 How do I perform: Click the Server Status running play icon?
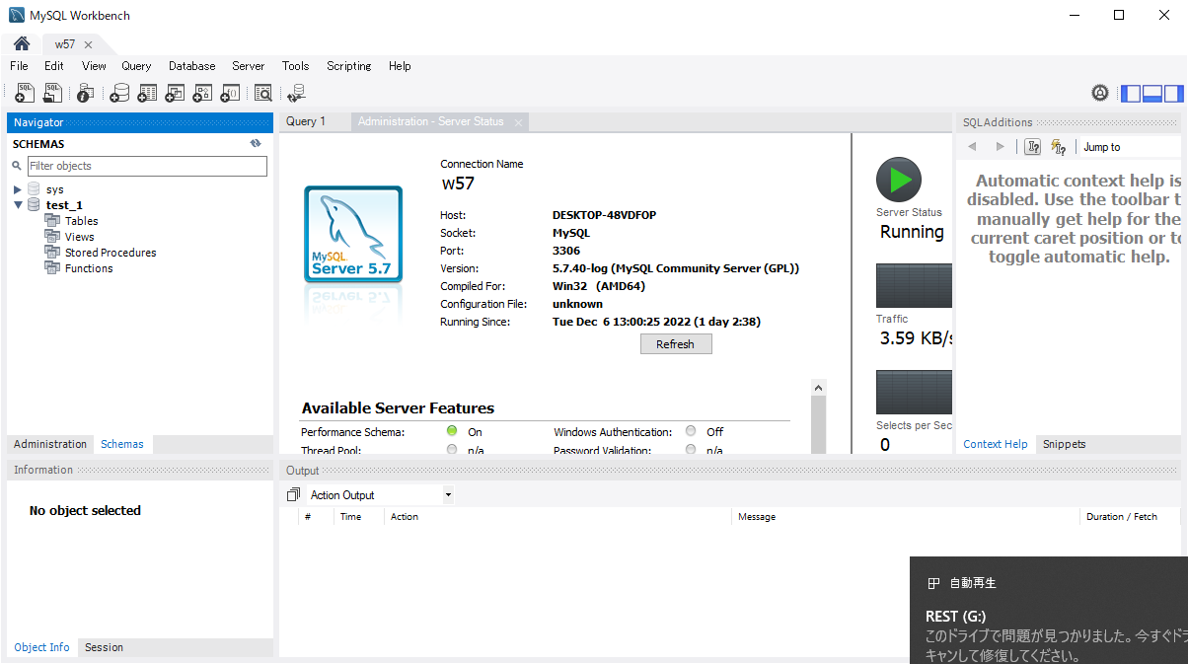coord(899,180)
